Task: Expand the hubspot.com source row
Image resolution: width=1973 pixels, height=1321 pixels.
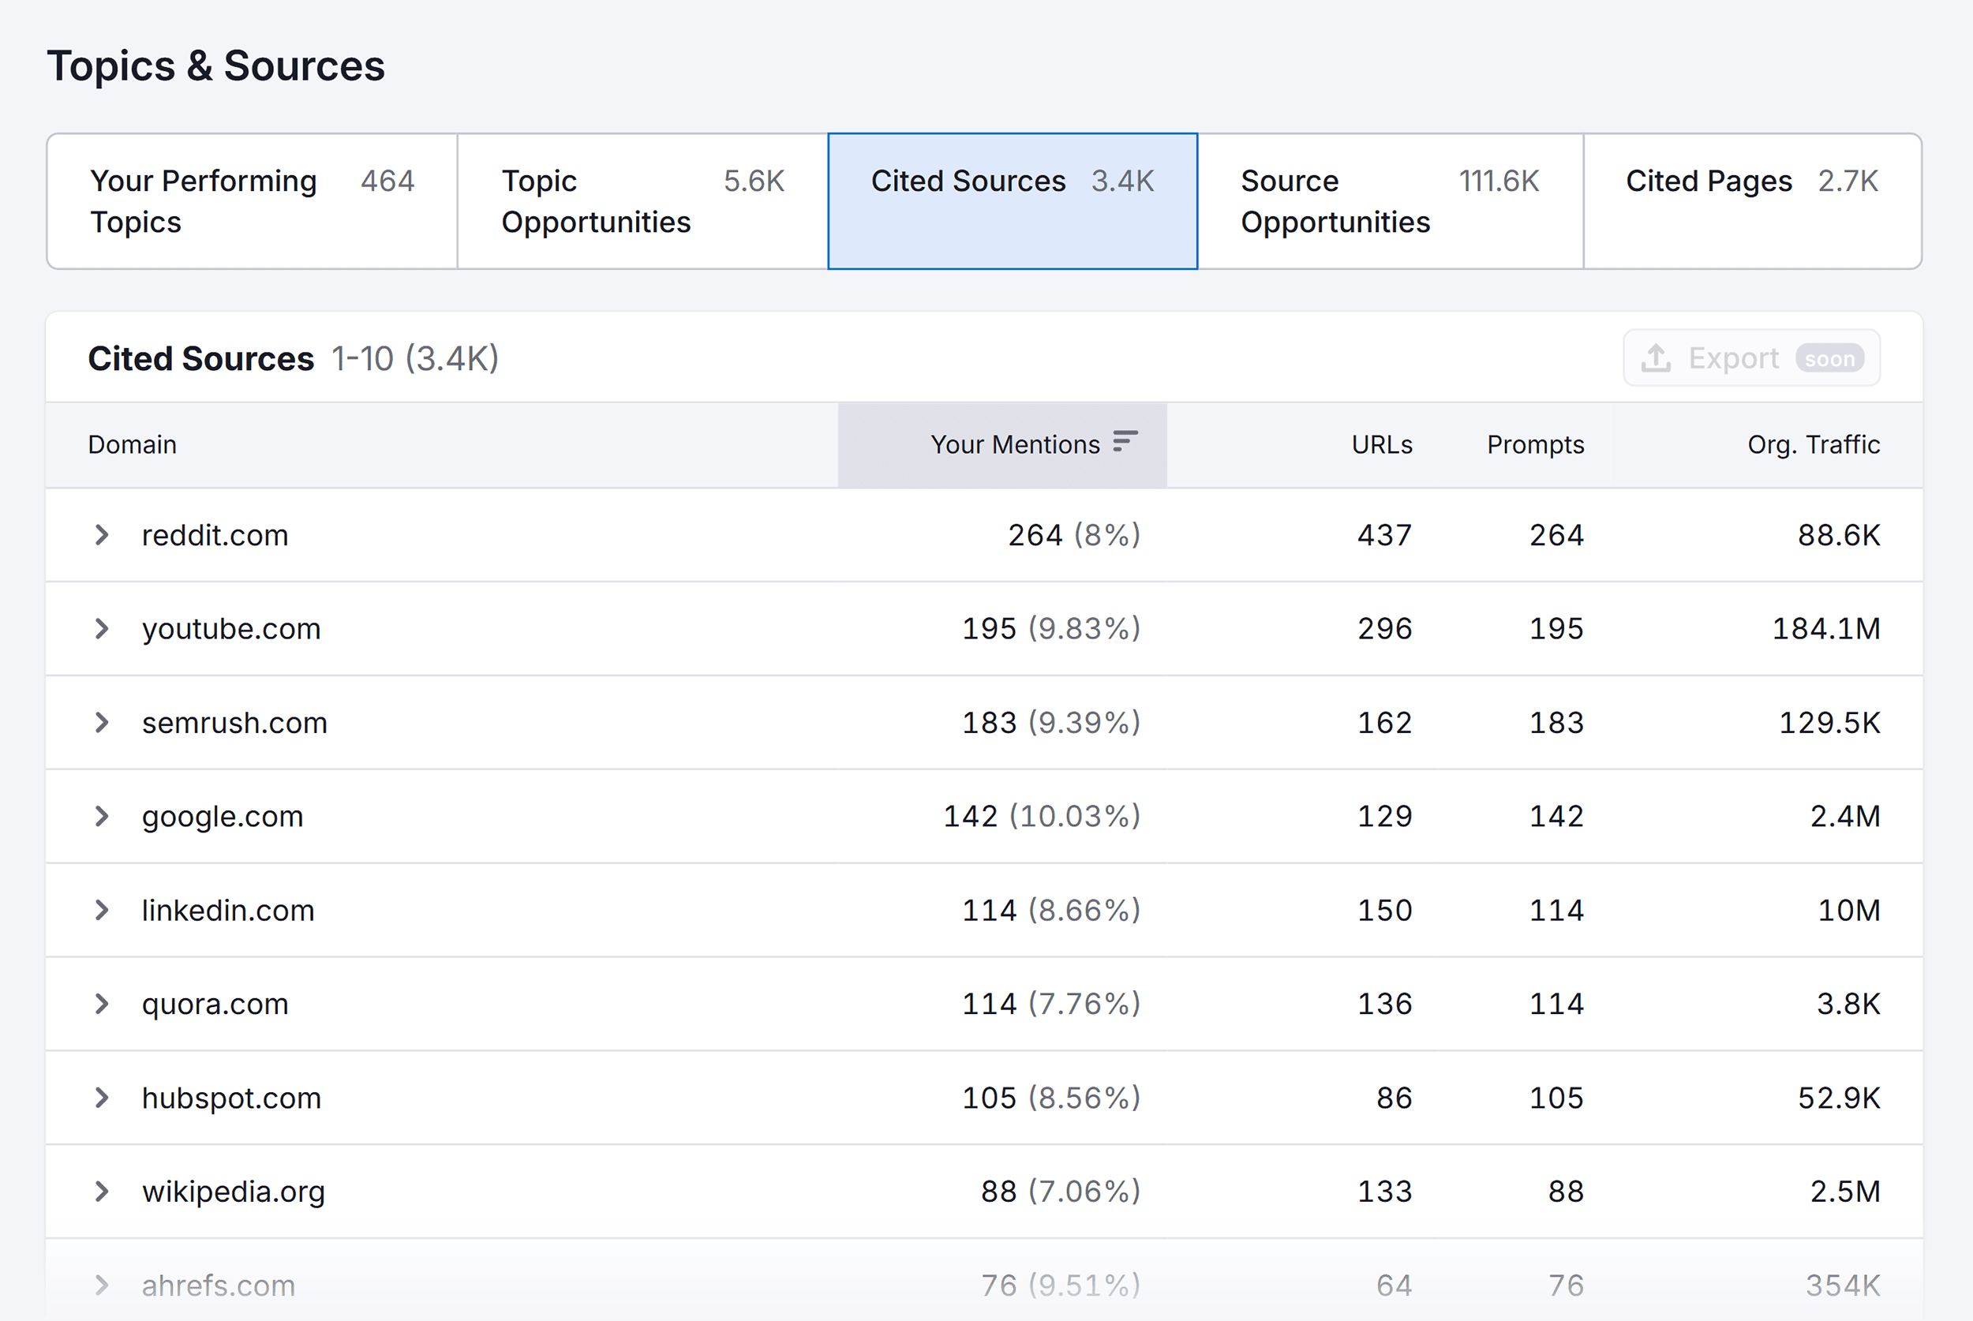Action: tap(102, 1097)
